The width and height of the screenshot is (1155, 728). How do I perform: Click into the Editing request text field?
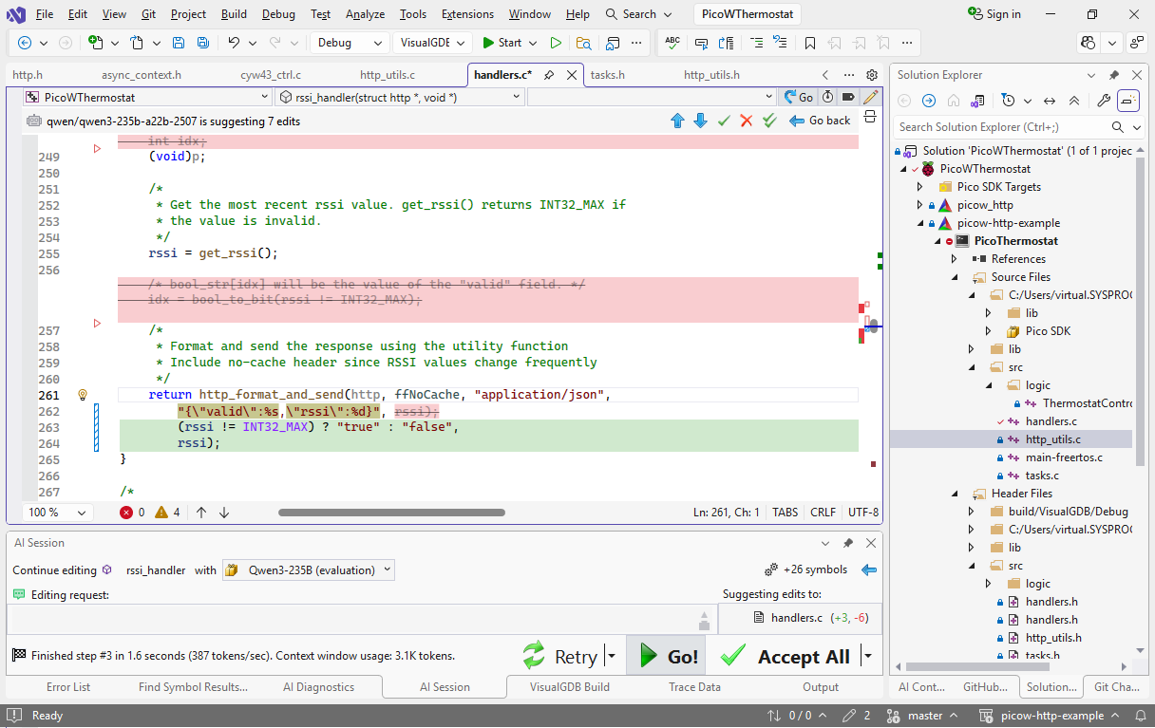pos(351,620)
